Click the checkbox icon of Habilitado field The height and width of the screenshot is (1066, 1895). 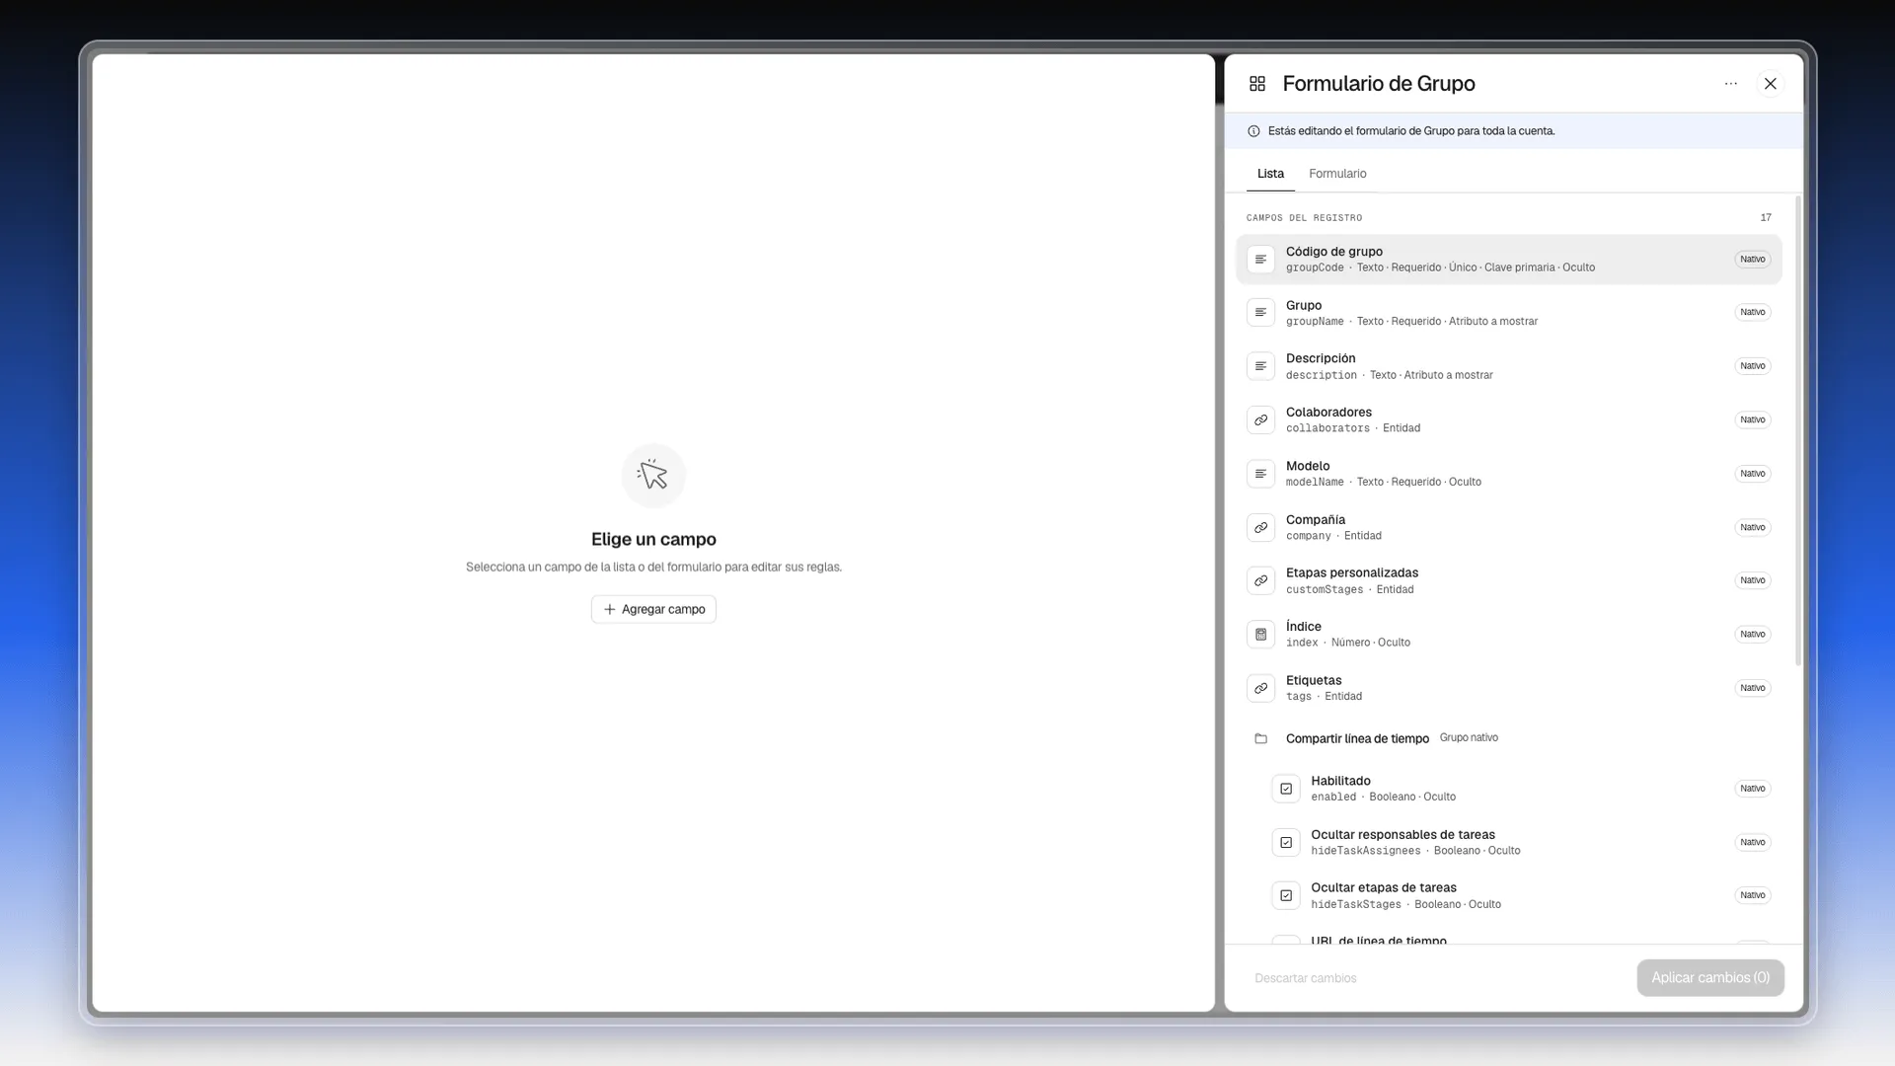[x=1286, y=789]
